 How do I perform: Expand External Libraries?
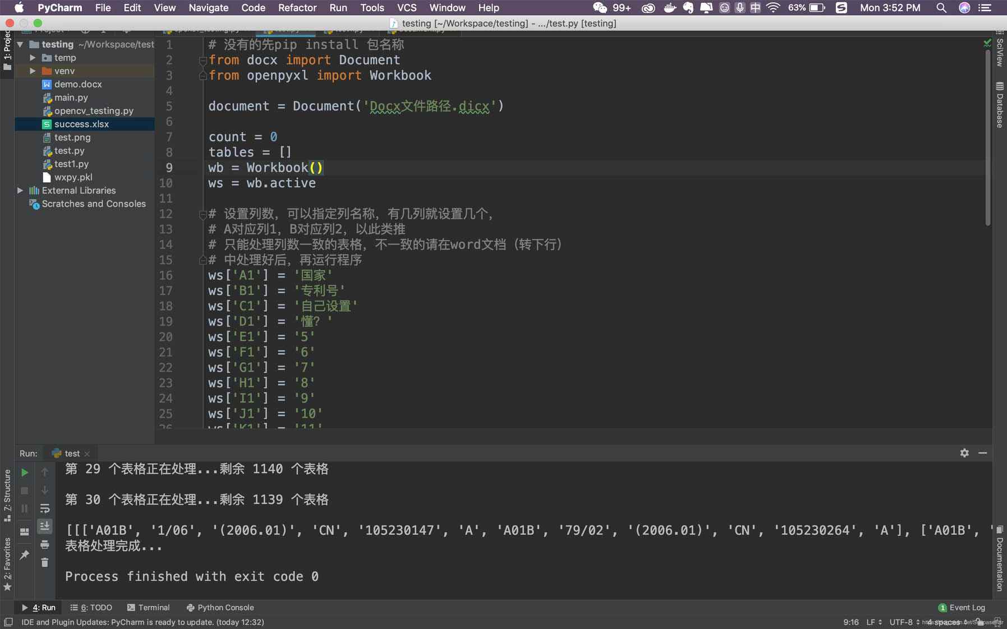pos(20,190)
